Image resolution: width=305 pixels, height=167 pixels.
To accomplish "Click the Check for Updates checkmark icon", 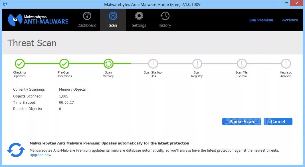I will click(20, 64).
